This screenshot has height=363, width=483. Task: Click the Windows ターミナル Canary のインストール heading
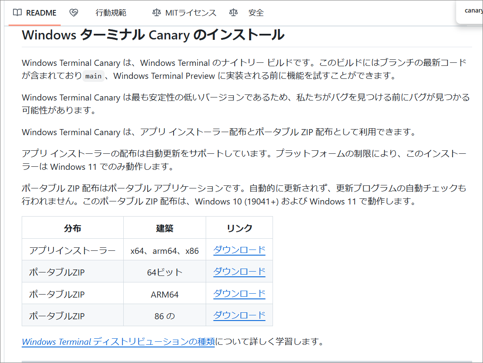click(153, 35)
